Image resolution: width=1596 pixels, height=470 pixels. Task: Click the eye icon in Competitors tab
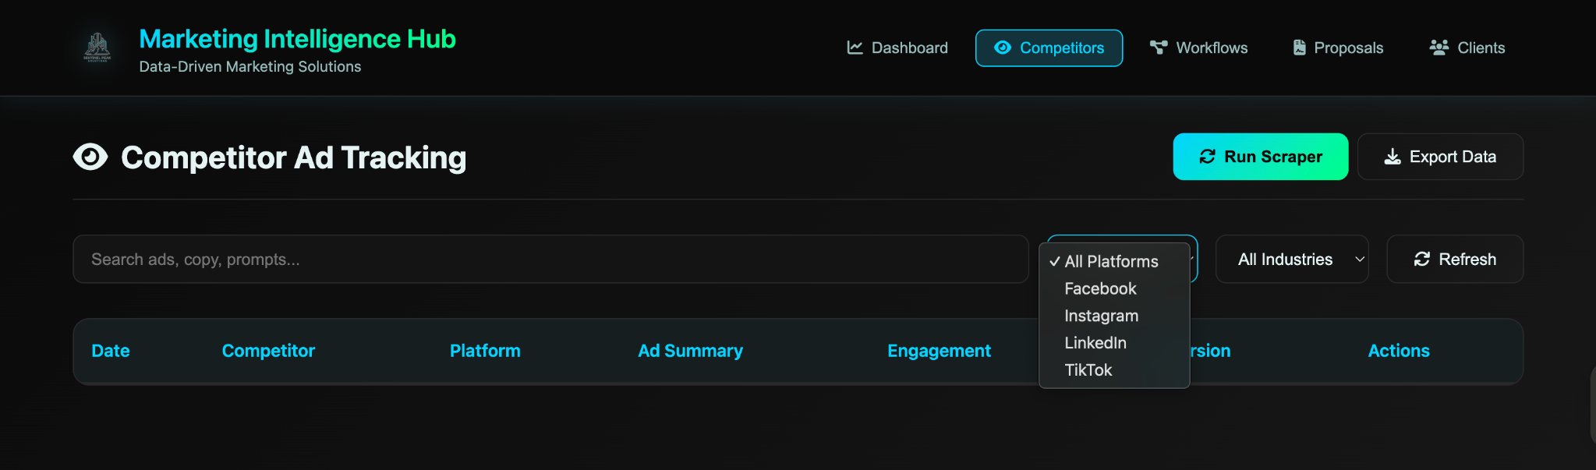pos(1003,48)
